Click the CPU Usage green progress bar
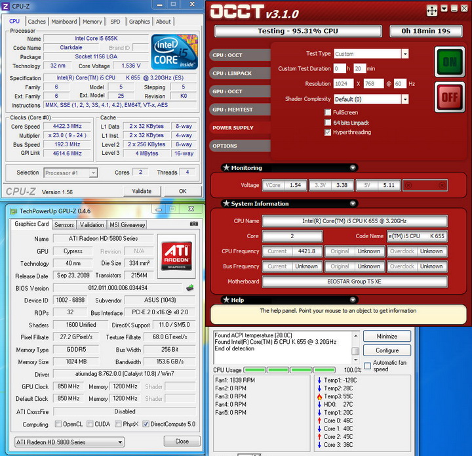This screenshot has width=472, height=456. point(289,369)
